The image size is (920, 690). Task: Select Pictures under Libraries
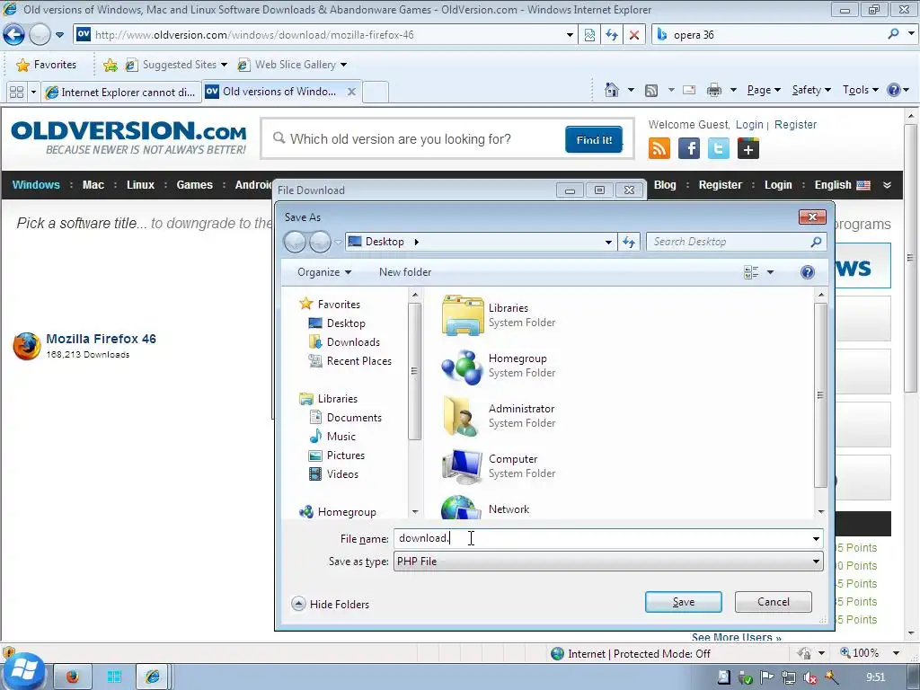click(x=346, y=456)
